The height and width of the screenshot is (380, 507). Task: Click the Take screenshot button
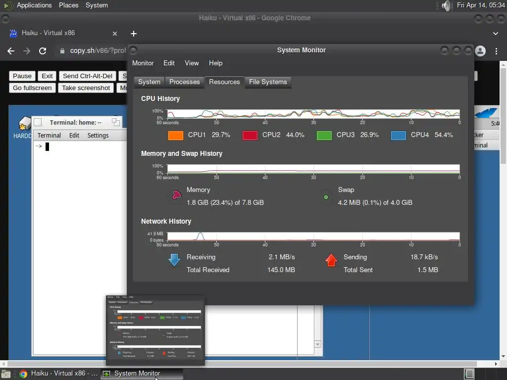tap(86, 88)
